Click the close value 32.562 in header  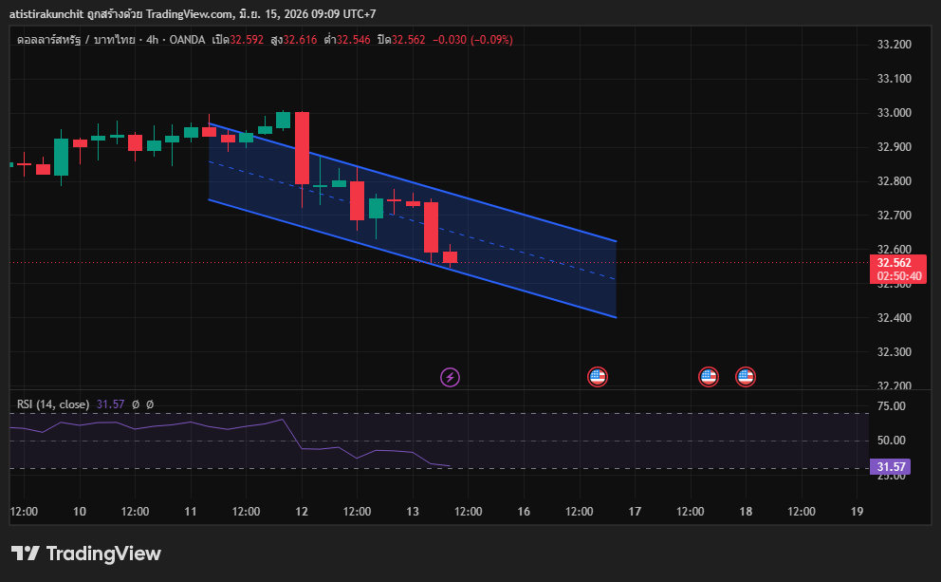click(x=408, y=40)
